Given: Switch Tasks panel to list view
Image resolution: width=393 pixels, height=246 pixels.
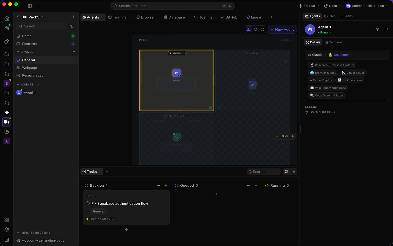Looking at the screenshot, I should click(x=293, y=172).
